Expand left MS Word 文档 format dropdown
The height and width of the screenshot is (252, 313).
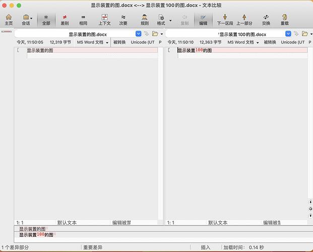(x=107, y=42)
